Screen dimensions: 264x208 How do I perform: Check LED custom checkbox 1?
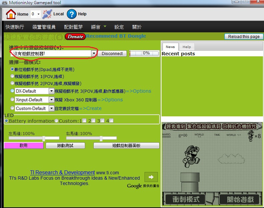pos(84,121)
